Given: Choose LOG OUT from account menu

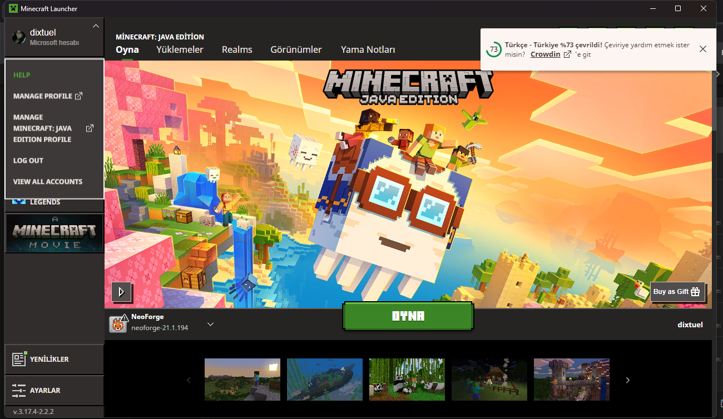Looking at the screenshot, I should pyautogui.click(x=28, y=161).
